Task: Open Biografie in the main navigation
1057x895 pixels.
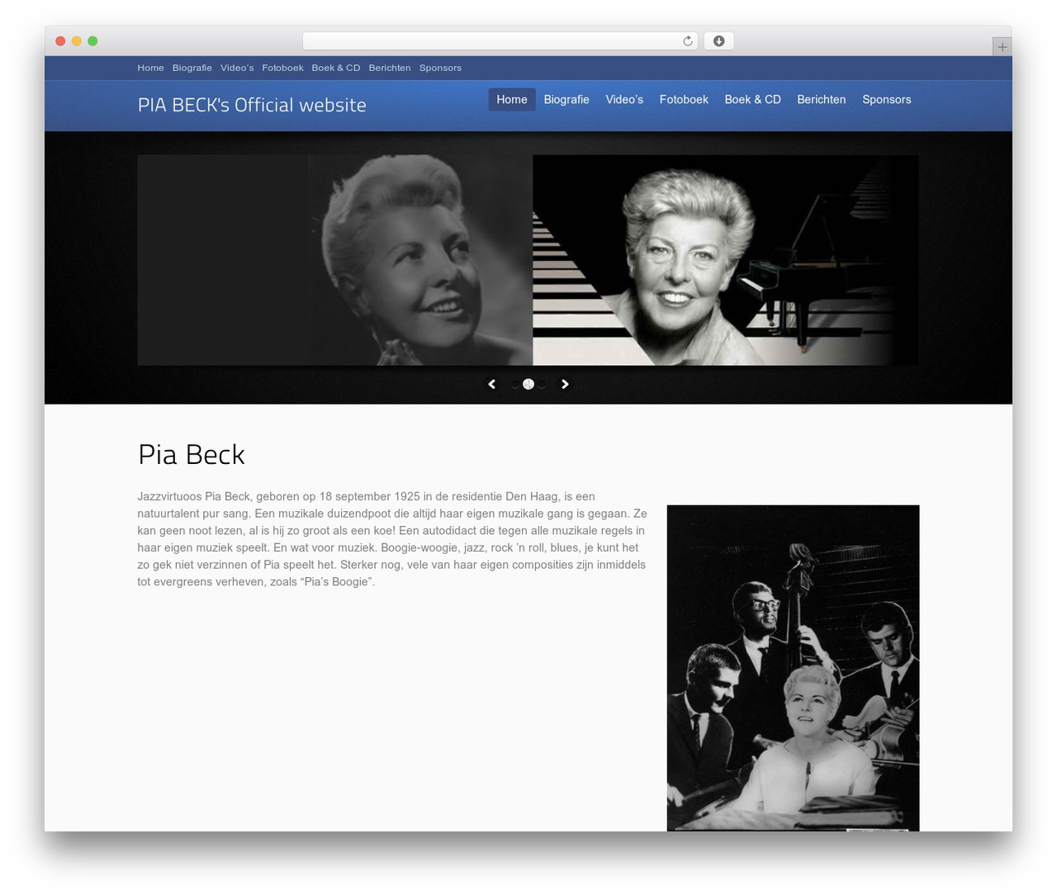Action: click(566, 99)
